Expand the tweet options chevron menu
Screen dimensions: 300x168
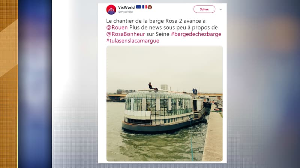pos(220,9)
